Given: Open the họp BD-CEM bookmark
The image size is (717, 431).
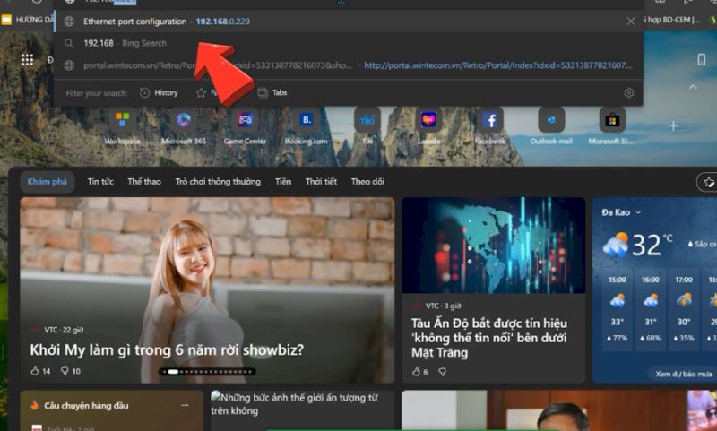Looking at the screenshot, I should point(671,20).
